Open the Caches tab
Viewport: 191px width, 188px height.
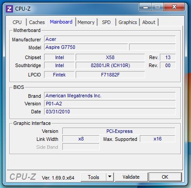click(37, 22)
